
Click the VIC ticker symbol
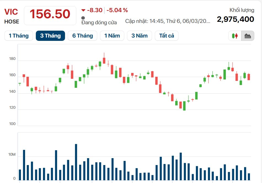coord(11,12)
